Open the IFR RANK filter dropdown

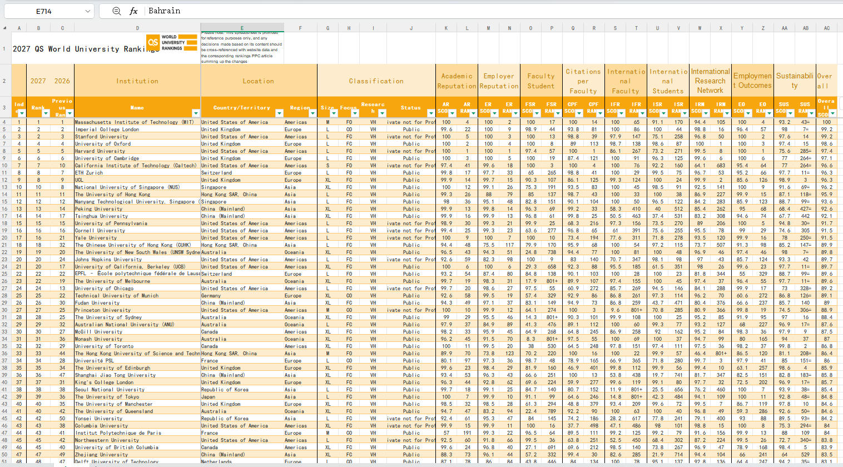(642, 113)
